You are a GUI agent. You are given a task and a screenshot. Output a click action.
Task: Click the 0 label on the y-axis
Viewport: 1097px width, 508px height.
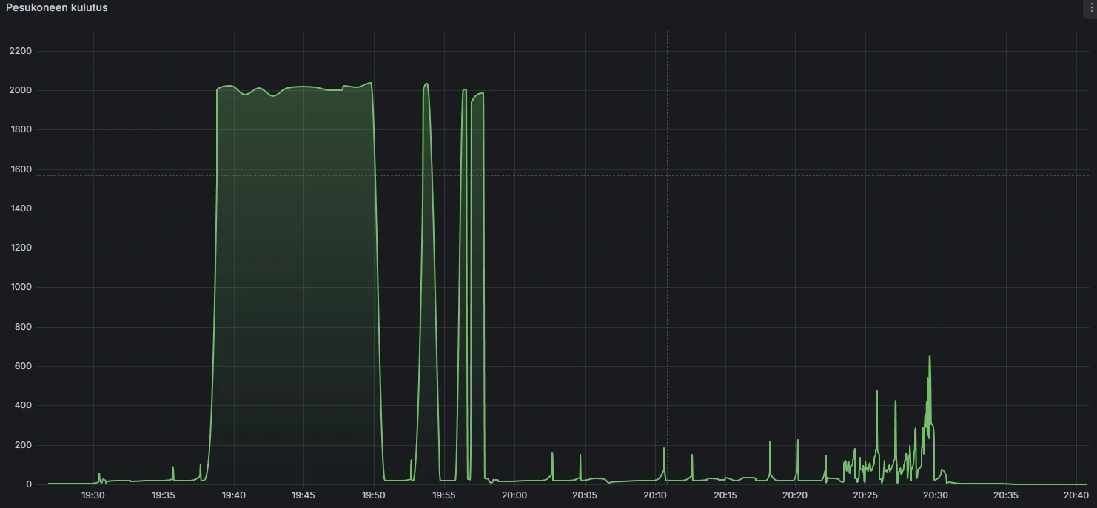(x=30, y=484)
